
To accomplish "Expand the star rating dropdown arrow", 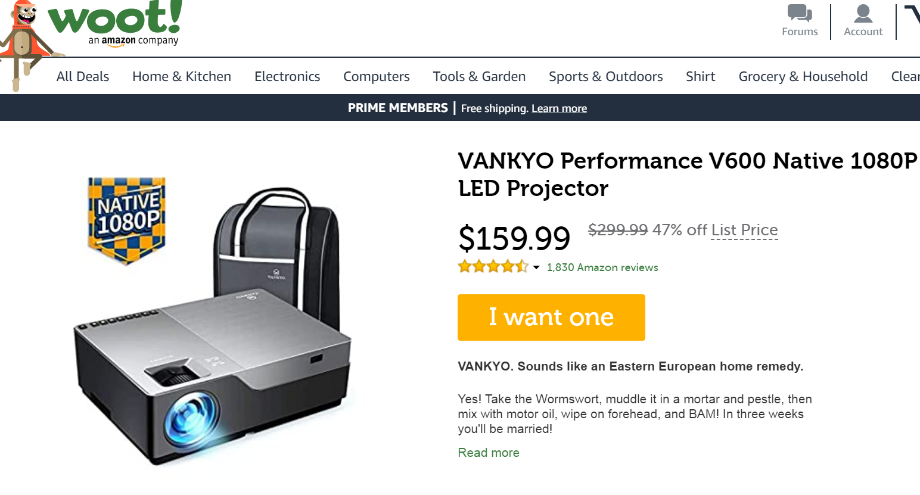I will pyautogui.click(x=536, y=267).
